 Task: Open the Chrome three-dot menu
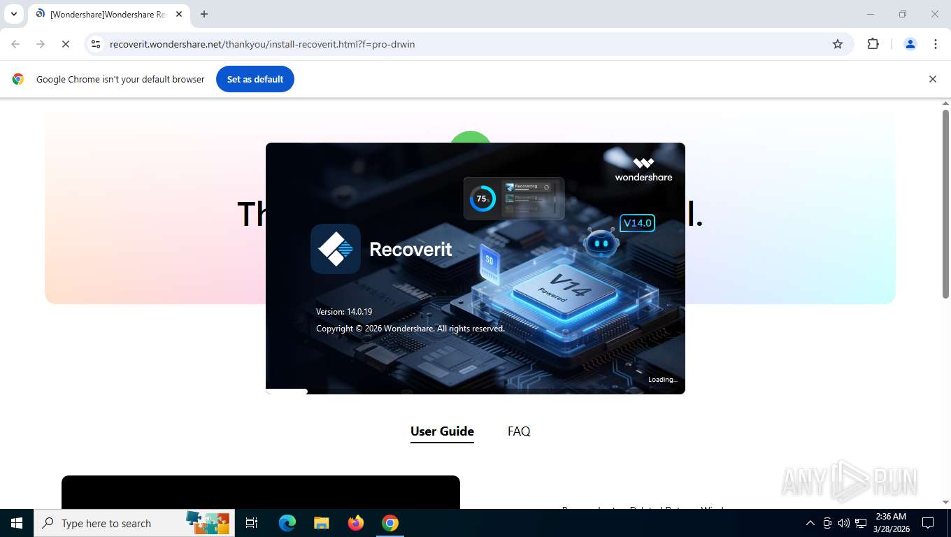pos(936,44)
